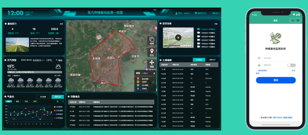
Task: Close the 图层 legend panel
Action: [154, 73]
